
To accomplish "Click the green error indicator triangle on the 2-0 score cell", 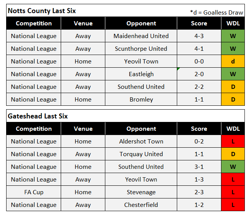I will (x=178, y=69).
